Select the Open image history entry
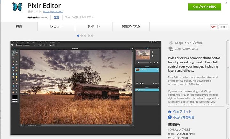This screenshot has width=230, height=139. click(147, 90)
